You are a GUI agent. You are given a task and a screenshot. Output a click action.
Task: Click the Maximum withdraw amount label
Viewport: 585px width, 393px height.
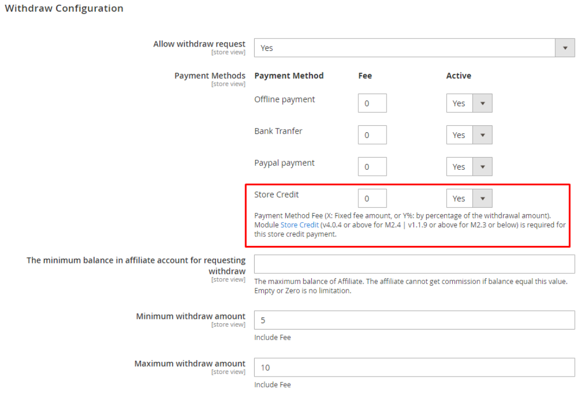(190, 364)
